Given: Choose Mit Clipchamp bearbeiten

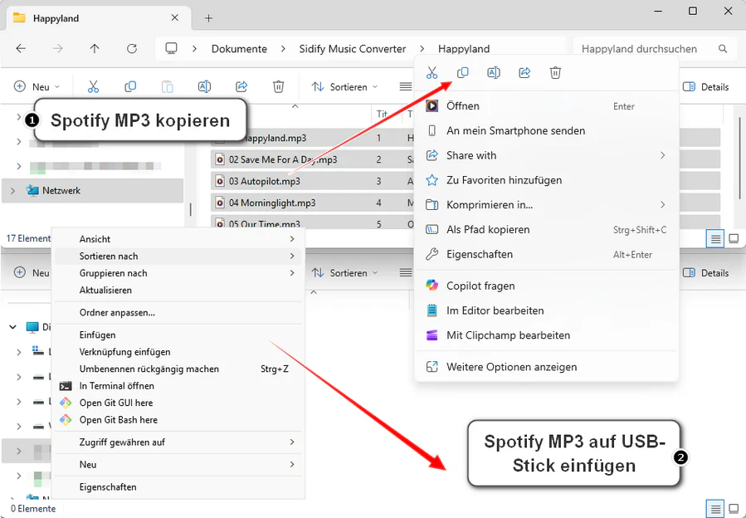Looking at the screenshot, I should point(546,335).
